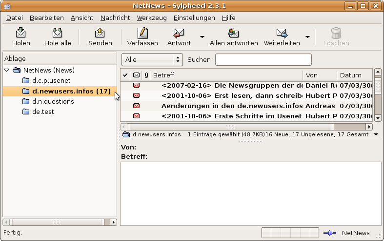Viewport: 384px width, 241px height.
Task: Click the online/offline plug icon in status bar
Action: point(330,233)
